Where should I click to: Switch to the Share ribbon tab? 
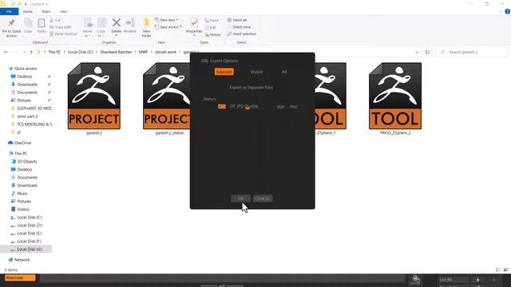click(x=46, y=11)
